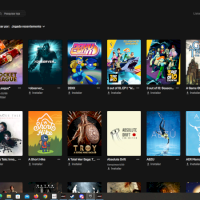Image resolution: width=200 pixels, height=200 pixels.
Task: Open Discord from taskbar
Action: coord(81,196)
